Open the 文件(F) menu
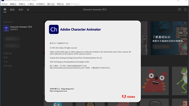The image size is (189, 106). click(x=4, y=4)
